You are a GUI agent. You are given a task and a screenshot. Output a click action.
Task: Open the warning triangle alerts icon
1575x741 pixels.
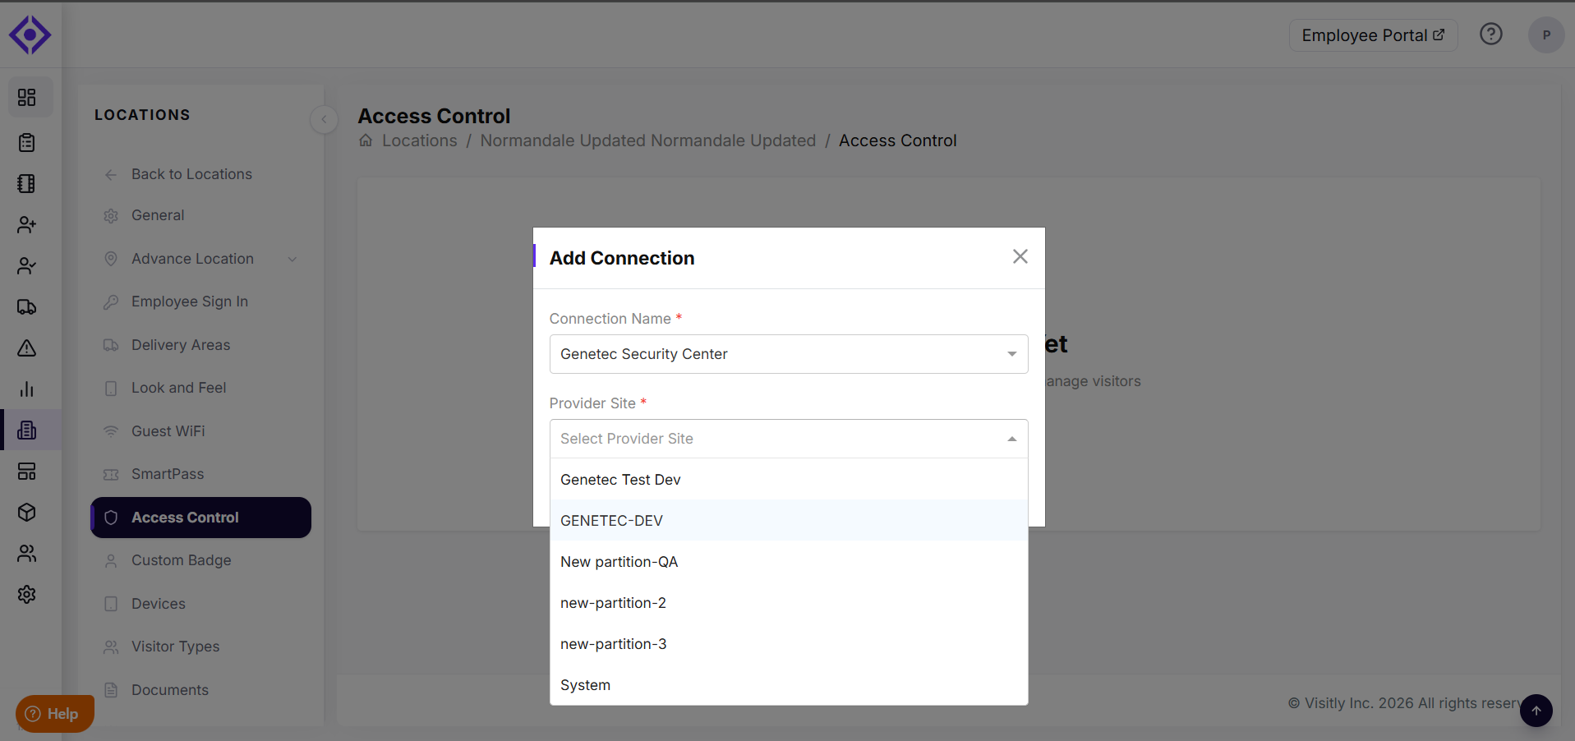27,348
